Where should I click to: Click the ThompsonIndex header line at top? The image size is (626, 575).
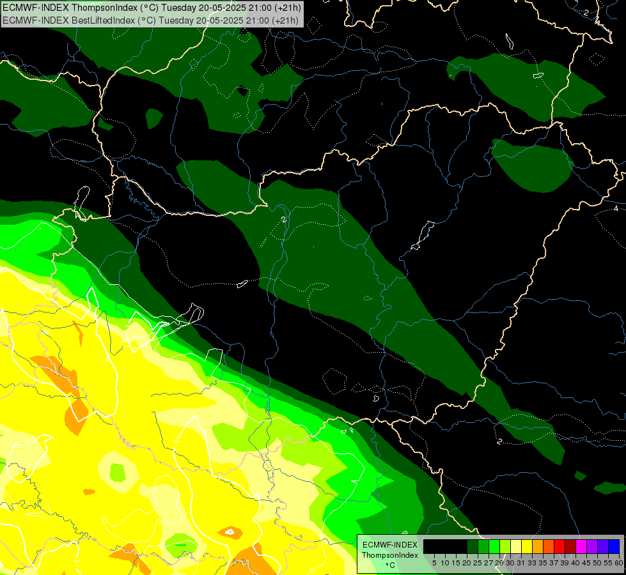point(152,7)
